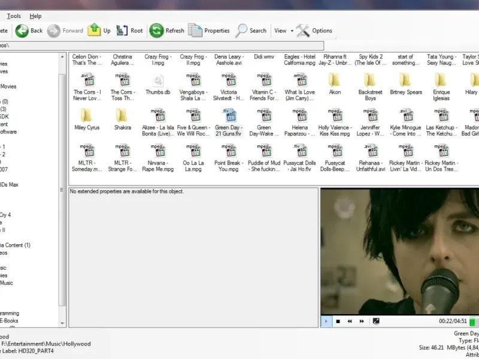Open the View dropdown arrow
This screenshot has height=359, width=479.
pyautogui.click(x=292, y=31)
